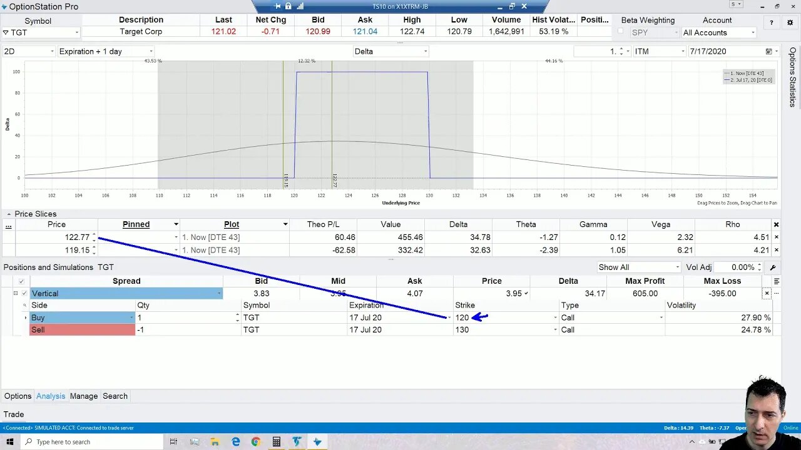Image resolution: width=801 pixels, height=450 pixels.
Task: Adjust the Qty stepper for Buy leg
Action: coord(237,317)
